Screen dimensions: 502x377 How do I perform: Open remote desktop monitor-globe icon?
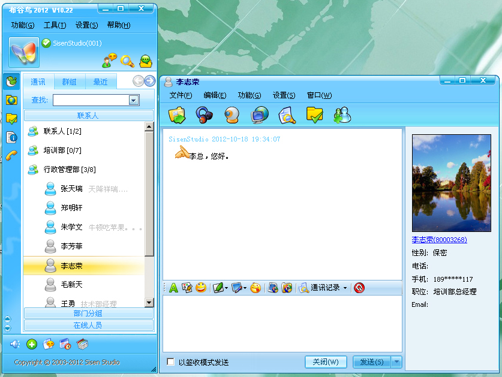pyautogui.click(x=260, y=114)
